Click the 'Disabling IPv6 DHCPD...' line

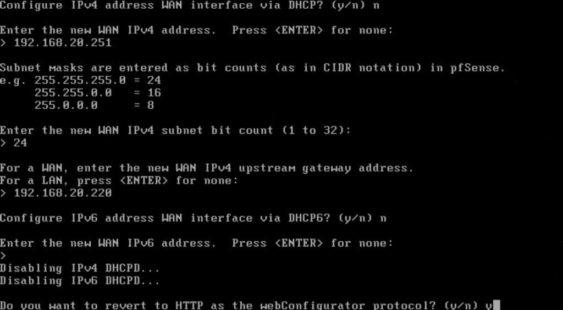(80, 280)
